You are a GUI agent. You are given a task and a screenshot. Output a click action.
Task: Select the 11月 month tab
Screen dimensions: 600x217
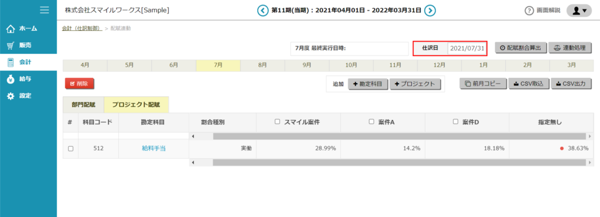click(x=396, y=66)
